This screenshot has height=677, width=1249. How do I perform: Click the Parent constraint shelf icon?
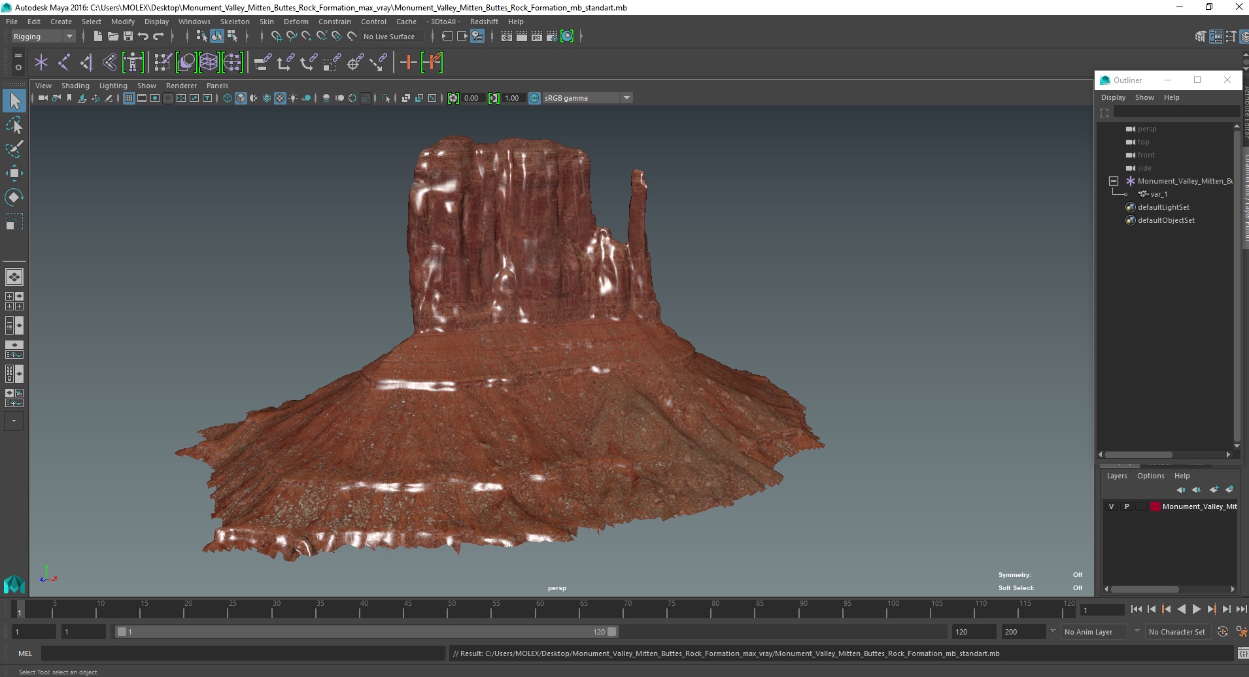point(262,63)
